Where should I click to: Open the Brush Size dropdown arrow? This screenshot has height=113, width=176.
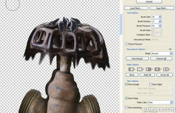coord(160,17)
